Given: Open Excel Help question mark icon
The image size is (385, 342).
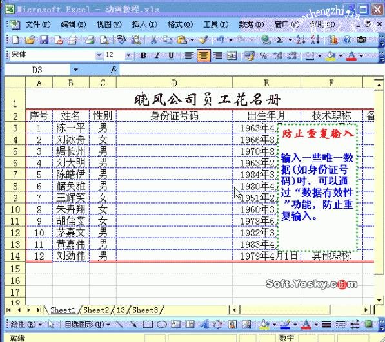Looking at the screenshot, I should (x=347, y=40).
